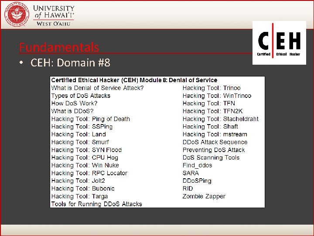
Task: Click 'How DoS Work?' text
Action: 74,103
